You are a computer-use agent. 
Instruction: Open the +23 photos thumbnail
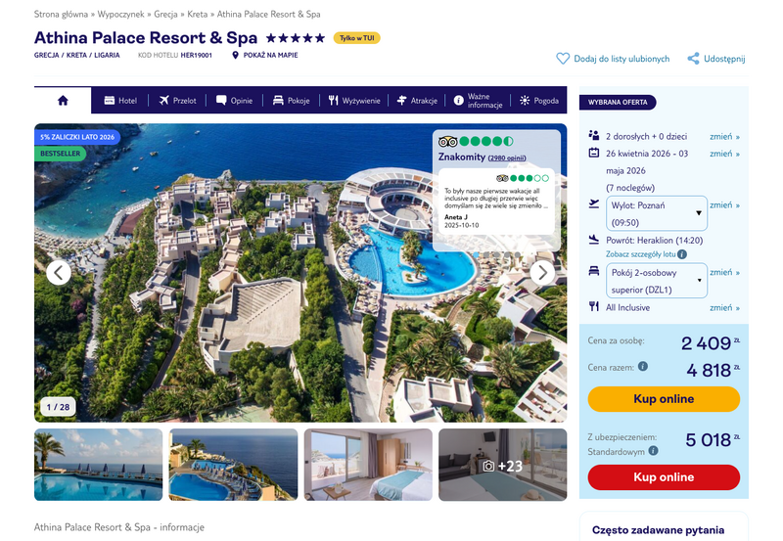tap(503, 465)
